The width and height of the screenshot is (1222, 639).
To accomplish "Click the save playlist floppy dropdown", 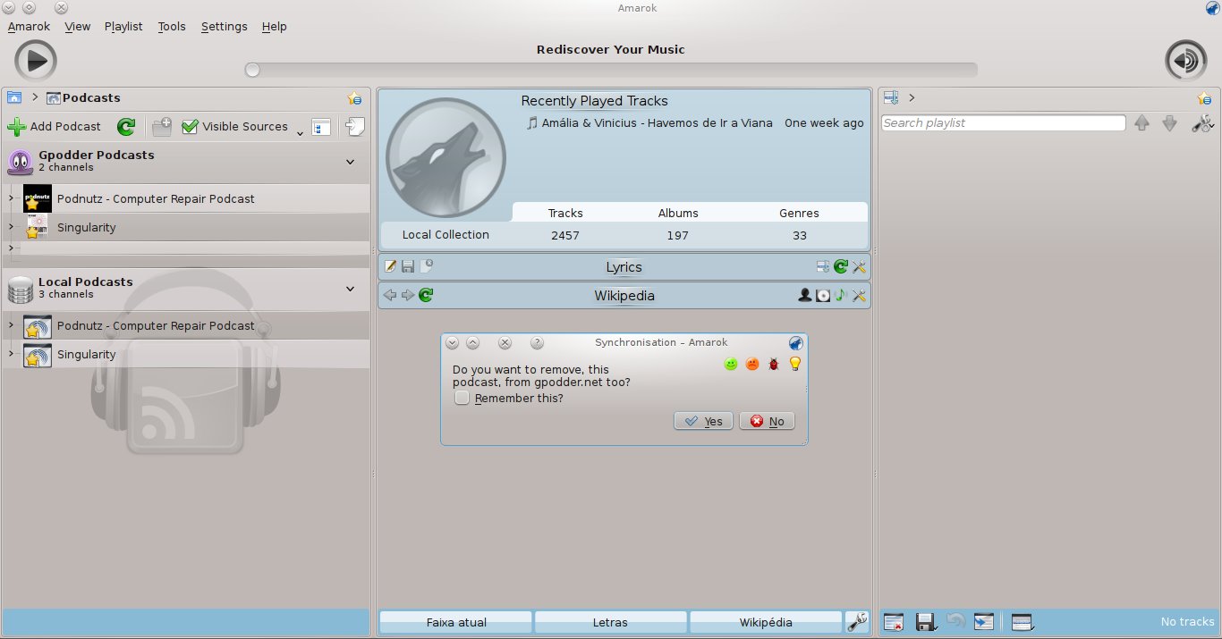I will coord(927,622).
